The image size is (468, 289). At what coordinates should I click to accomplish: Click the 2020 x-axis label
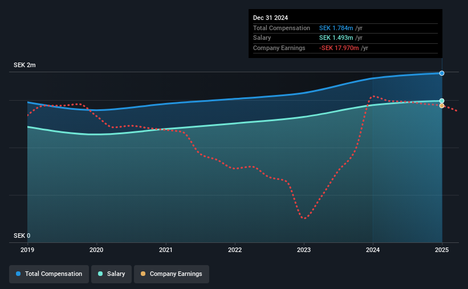click(96, 250)
